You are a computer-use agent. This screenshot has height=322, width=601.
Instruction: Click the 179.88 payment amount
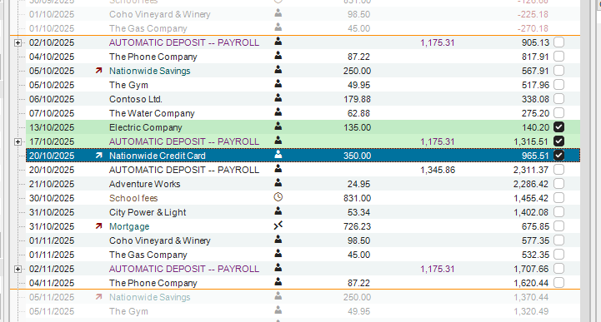(357, 99)
